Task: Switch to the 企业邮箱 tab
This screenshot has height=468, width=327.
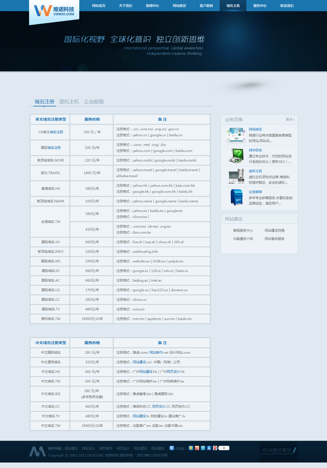Action: coord(94,102)
